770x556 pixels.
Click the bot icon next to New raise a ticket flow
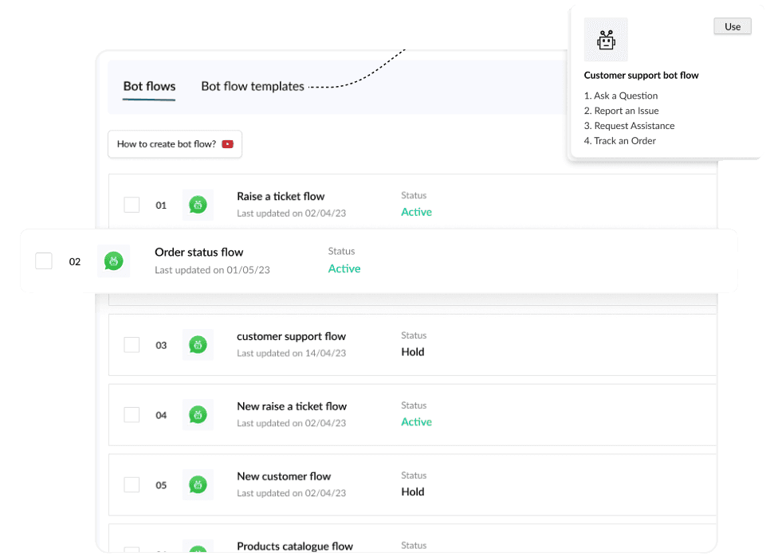[x=198, y=415]
